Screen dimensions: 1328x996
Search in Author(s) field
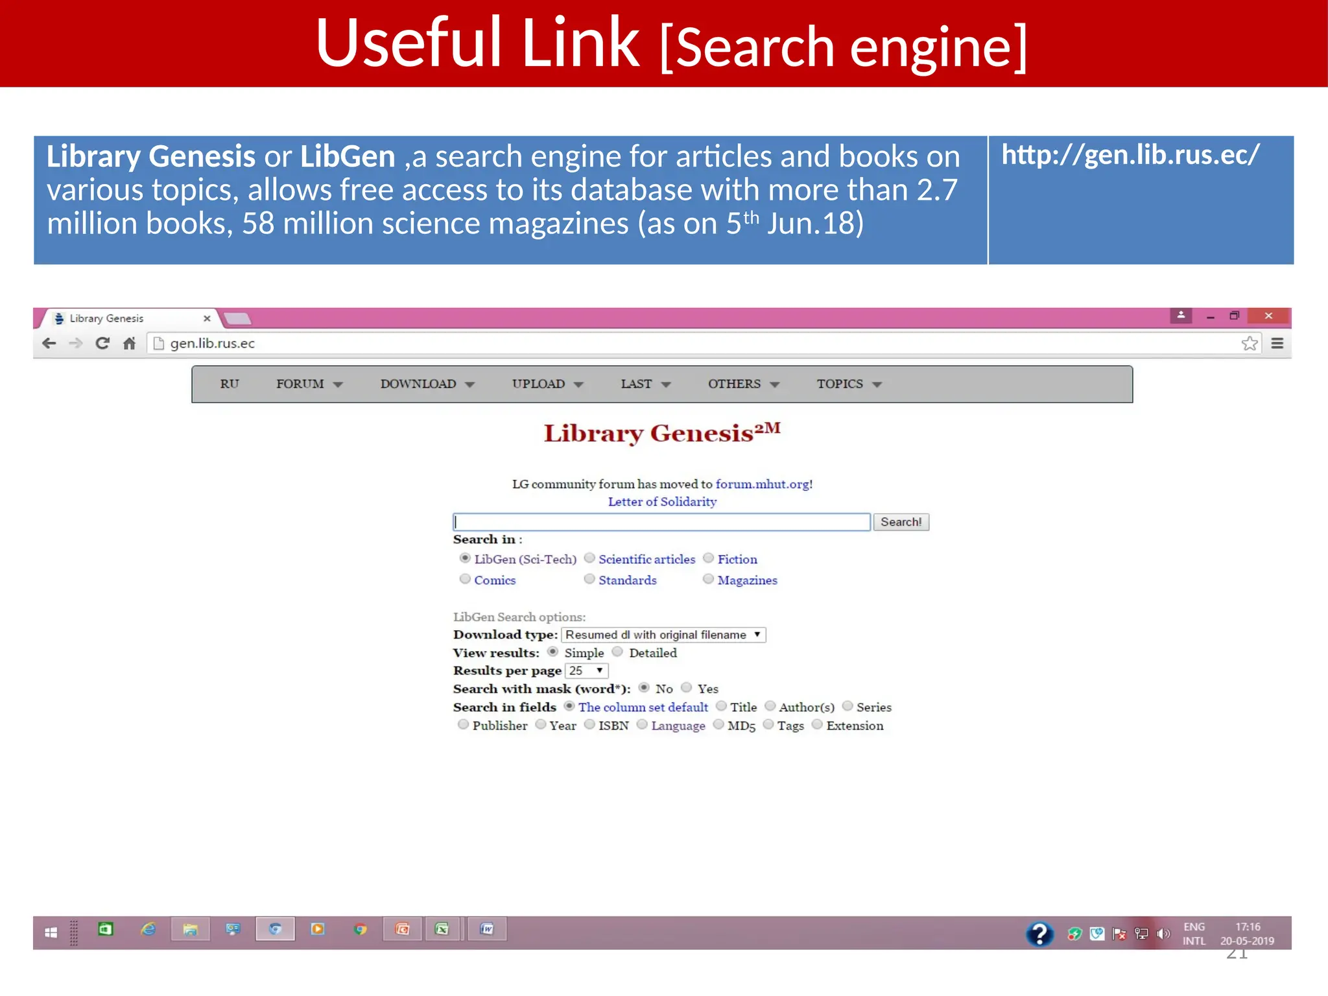tap(770, 706)
